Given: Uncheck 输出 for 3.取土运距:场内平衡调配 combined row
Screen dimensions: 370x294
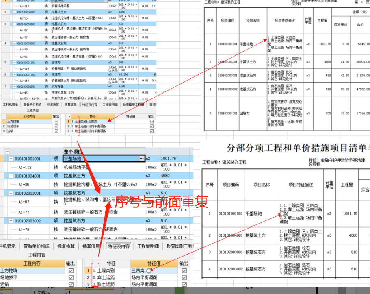Looking at the screenshot, I should [152, 131].
